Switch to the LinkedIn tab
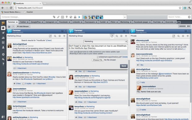The width and height of the screenshot is (192, 120). click(77, 22)
